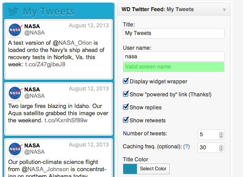Click the Number of tweets stepper arrows

coord(221,135)
